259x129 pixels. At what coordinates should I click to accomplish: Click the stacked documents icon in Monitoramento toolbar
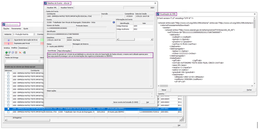pyautogui.click(x=13, y=52)
